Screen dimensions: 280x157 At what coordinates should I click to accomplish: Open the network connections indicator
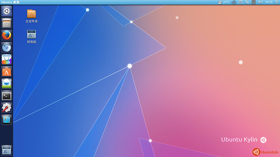pyautogui.click(x=247, y=2)
